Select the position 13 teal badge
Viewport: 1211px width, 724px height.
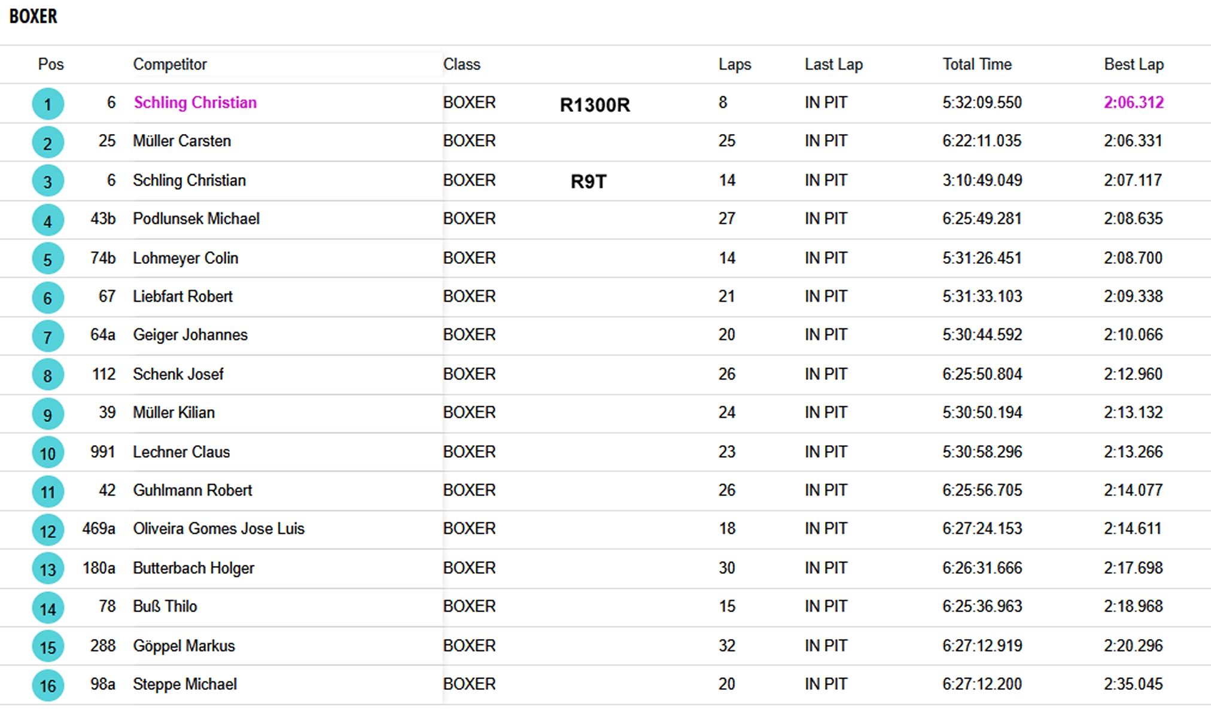click(48, 569)
